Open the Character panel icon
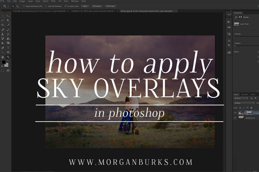 [229, 41]
